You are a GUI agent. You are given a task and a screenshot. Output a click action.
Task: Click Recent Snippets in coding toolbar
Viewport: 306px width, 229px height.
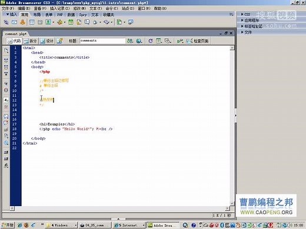coord(6,136)
